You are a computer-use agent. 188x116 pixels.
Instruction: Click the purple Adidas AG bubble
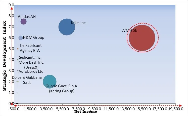click(x=23, y=22)
